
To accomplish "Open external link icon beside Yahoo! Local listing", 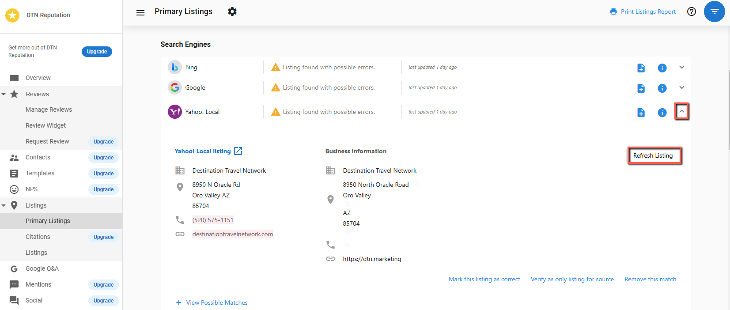I will [x=238, y=151].
